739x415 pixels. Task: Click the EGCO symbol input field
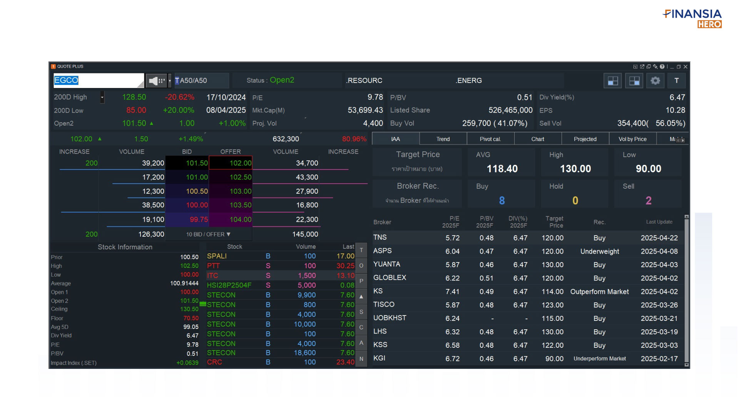(x=99, y=80)
